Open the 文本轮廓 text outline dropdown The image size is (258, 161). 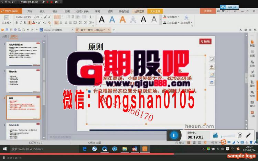coord(171,22)
